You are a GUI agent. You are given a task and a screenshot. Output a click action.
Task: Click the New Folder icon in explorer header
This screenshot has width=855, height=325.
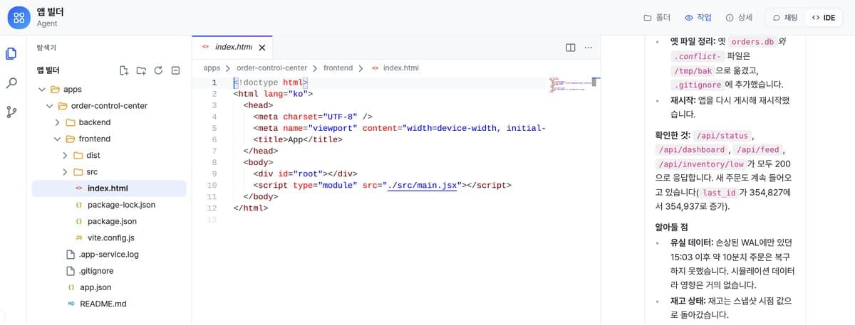tap(141, 70)
